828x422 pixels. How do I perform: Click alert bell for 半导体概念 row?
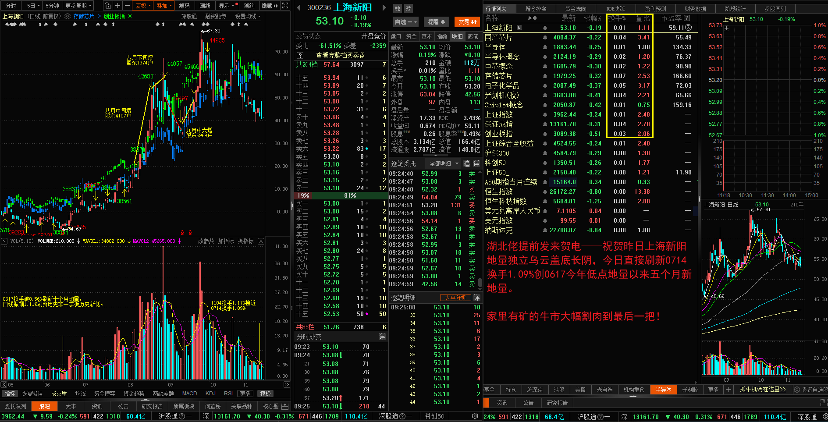pyautogui.click(x=545, y=57)
